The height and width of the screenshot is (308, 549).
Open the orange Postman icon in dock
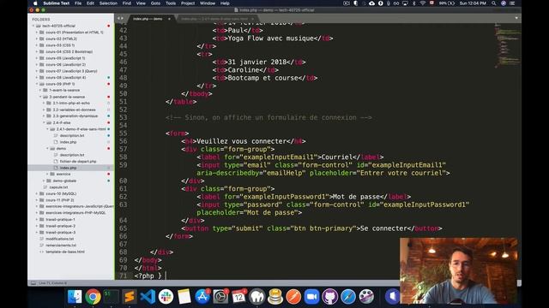293,297
